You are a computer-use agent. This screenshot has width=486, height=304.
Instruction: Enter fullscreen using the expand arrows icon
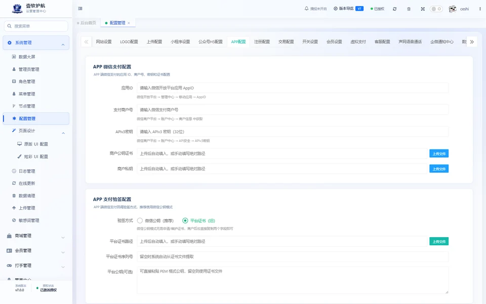tap(423, 9)
